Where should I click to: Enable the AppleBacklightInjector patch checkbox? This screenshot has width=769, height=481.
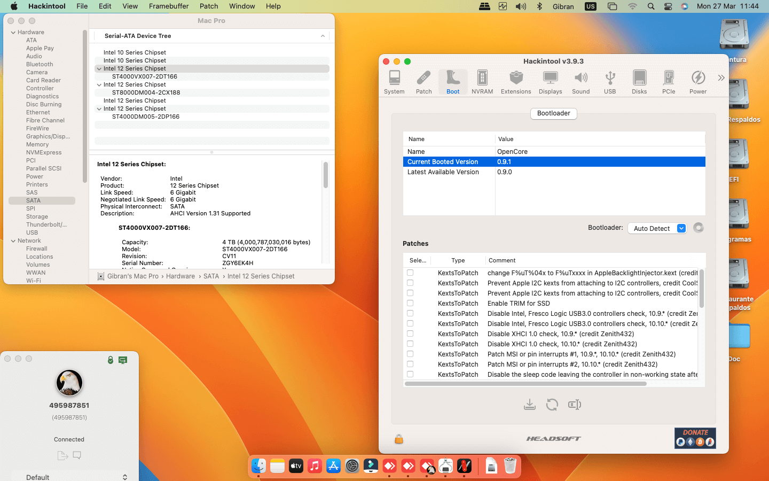click(410, 273)
